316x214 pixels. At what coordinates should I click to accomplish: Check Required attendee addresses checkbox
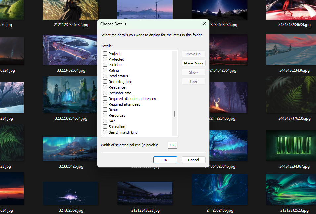(105, 99)
